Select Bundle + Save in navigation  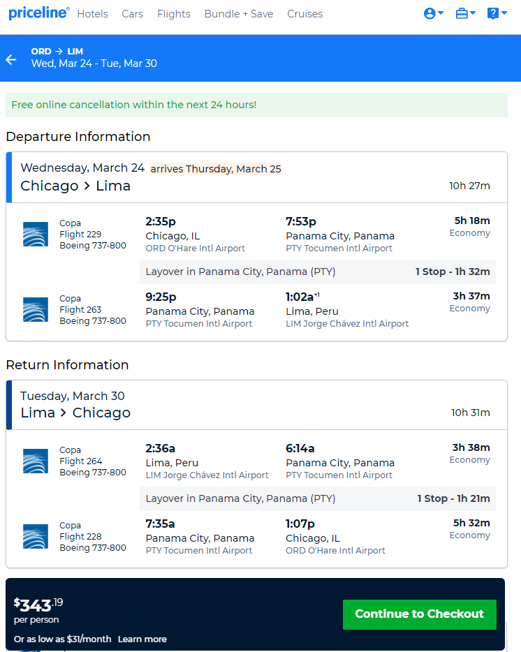(239, 14)
